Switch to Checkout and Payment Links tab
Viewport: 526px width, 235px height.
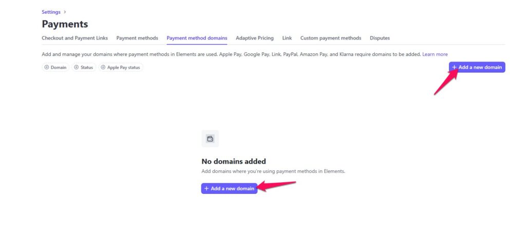coord(74,38)
